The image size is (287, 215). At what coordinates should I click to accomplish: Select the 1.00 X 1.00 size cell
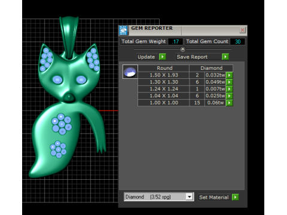pyautogui.click(x=164, y=103)
